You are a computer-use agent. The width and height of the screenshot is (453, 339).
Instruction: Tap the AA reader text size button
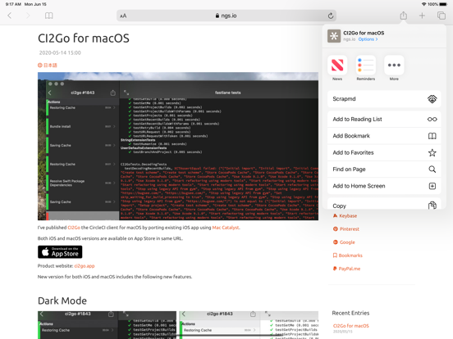tap(123, 16)
